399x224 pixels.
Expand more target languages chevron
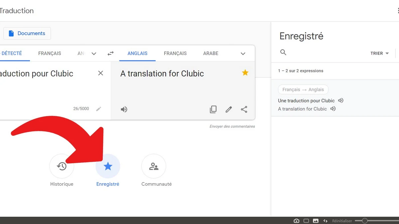[x=243, y=53]
